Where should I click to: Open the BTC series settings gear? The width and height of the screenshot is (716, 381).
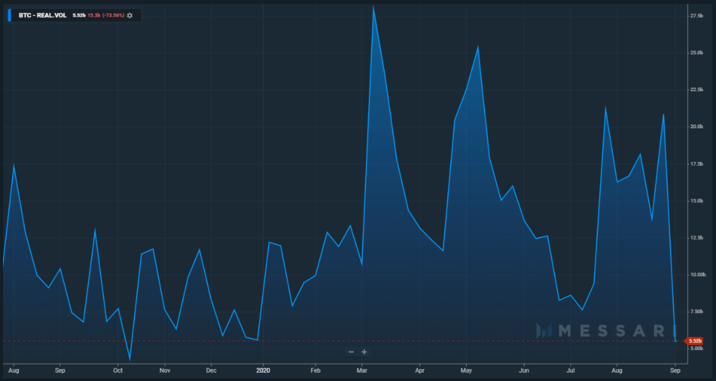pos(130,15)
